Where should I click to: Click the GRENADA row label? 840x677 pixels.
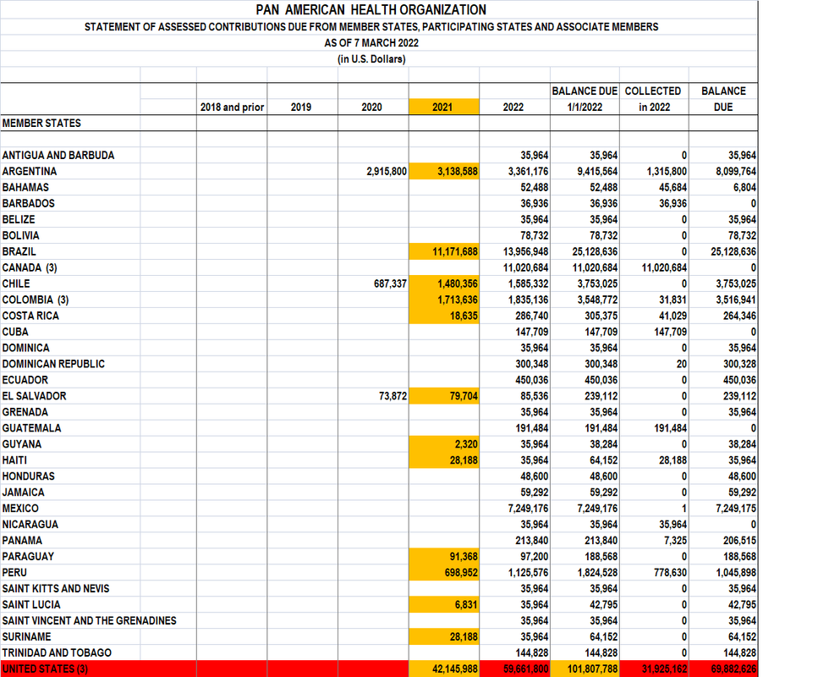pos(25,413)
